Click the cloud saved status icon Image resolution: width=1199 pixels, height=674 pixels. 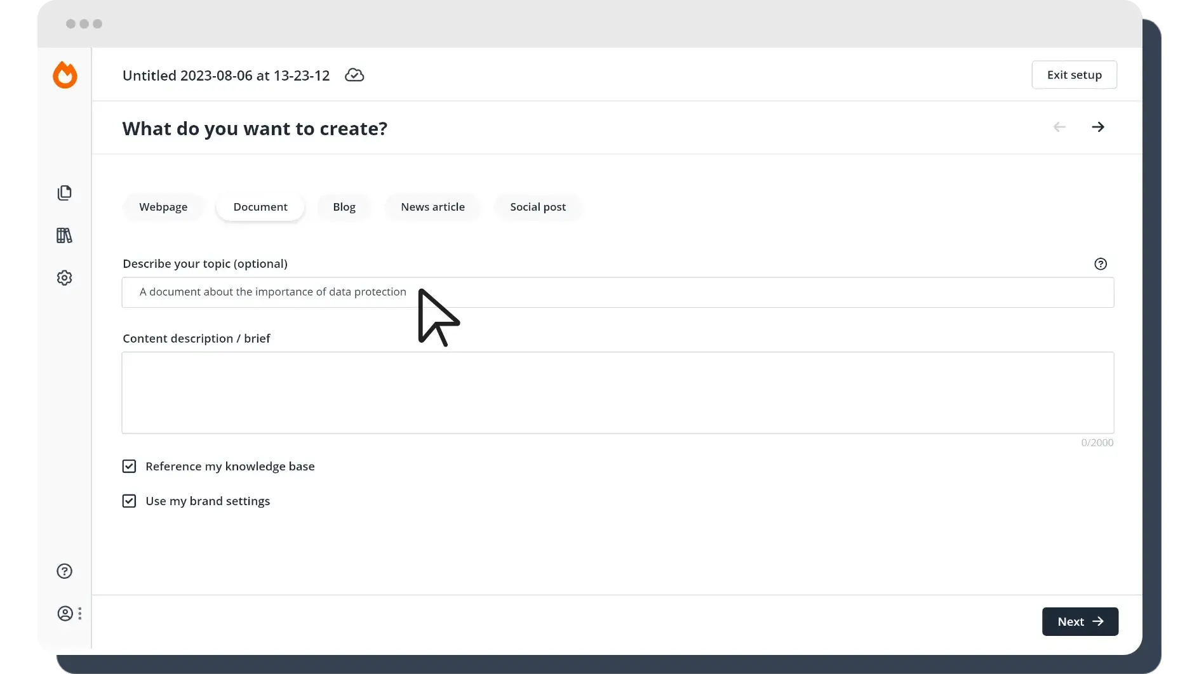[354, 76]
